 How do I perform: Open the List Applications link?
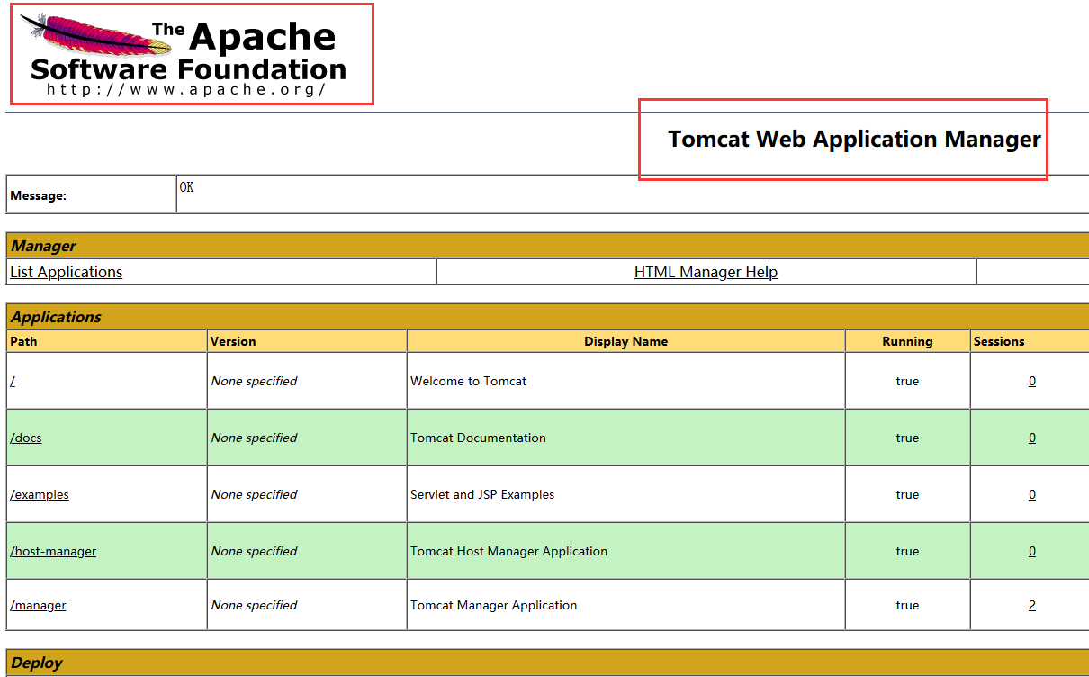click(x=67, y=272)
